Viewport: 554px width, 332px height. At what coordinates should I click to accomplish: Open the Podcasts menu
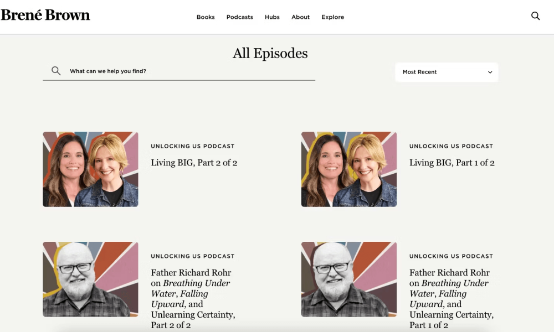coord(239,17)
